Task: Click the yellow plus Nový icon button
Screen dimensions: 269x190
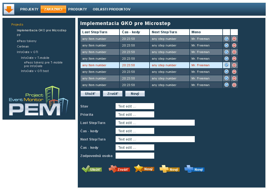Action: [169, 169]
